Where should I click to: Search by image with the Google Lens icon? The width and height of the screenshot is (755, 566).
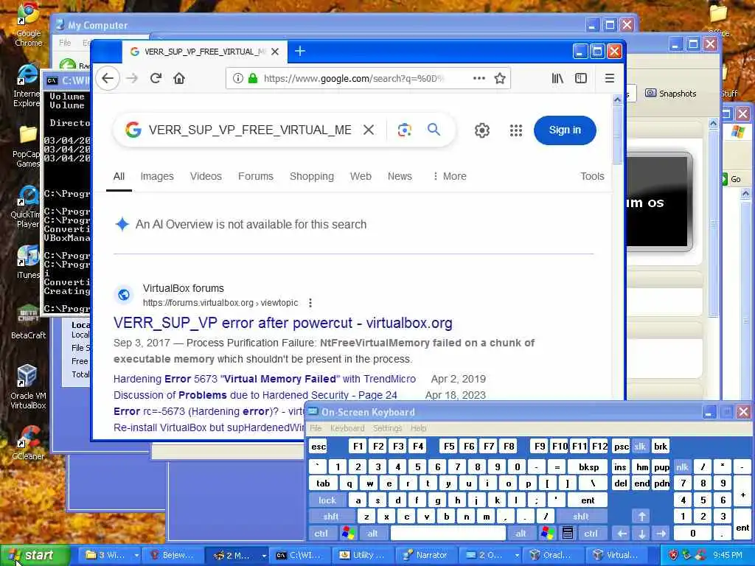click(405, 130)
